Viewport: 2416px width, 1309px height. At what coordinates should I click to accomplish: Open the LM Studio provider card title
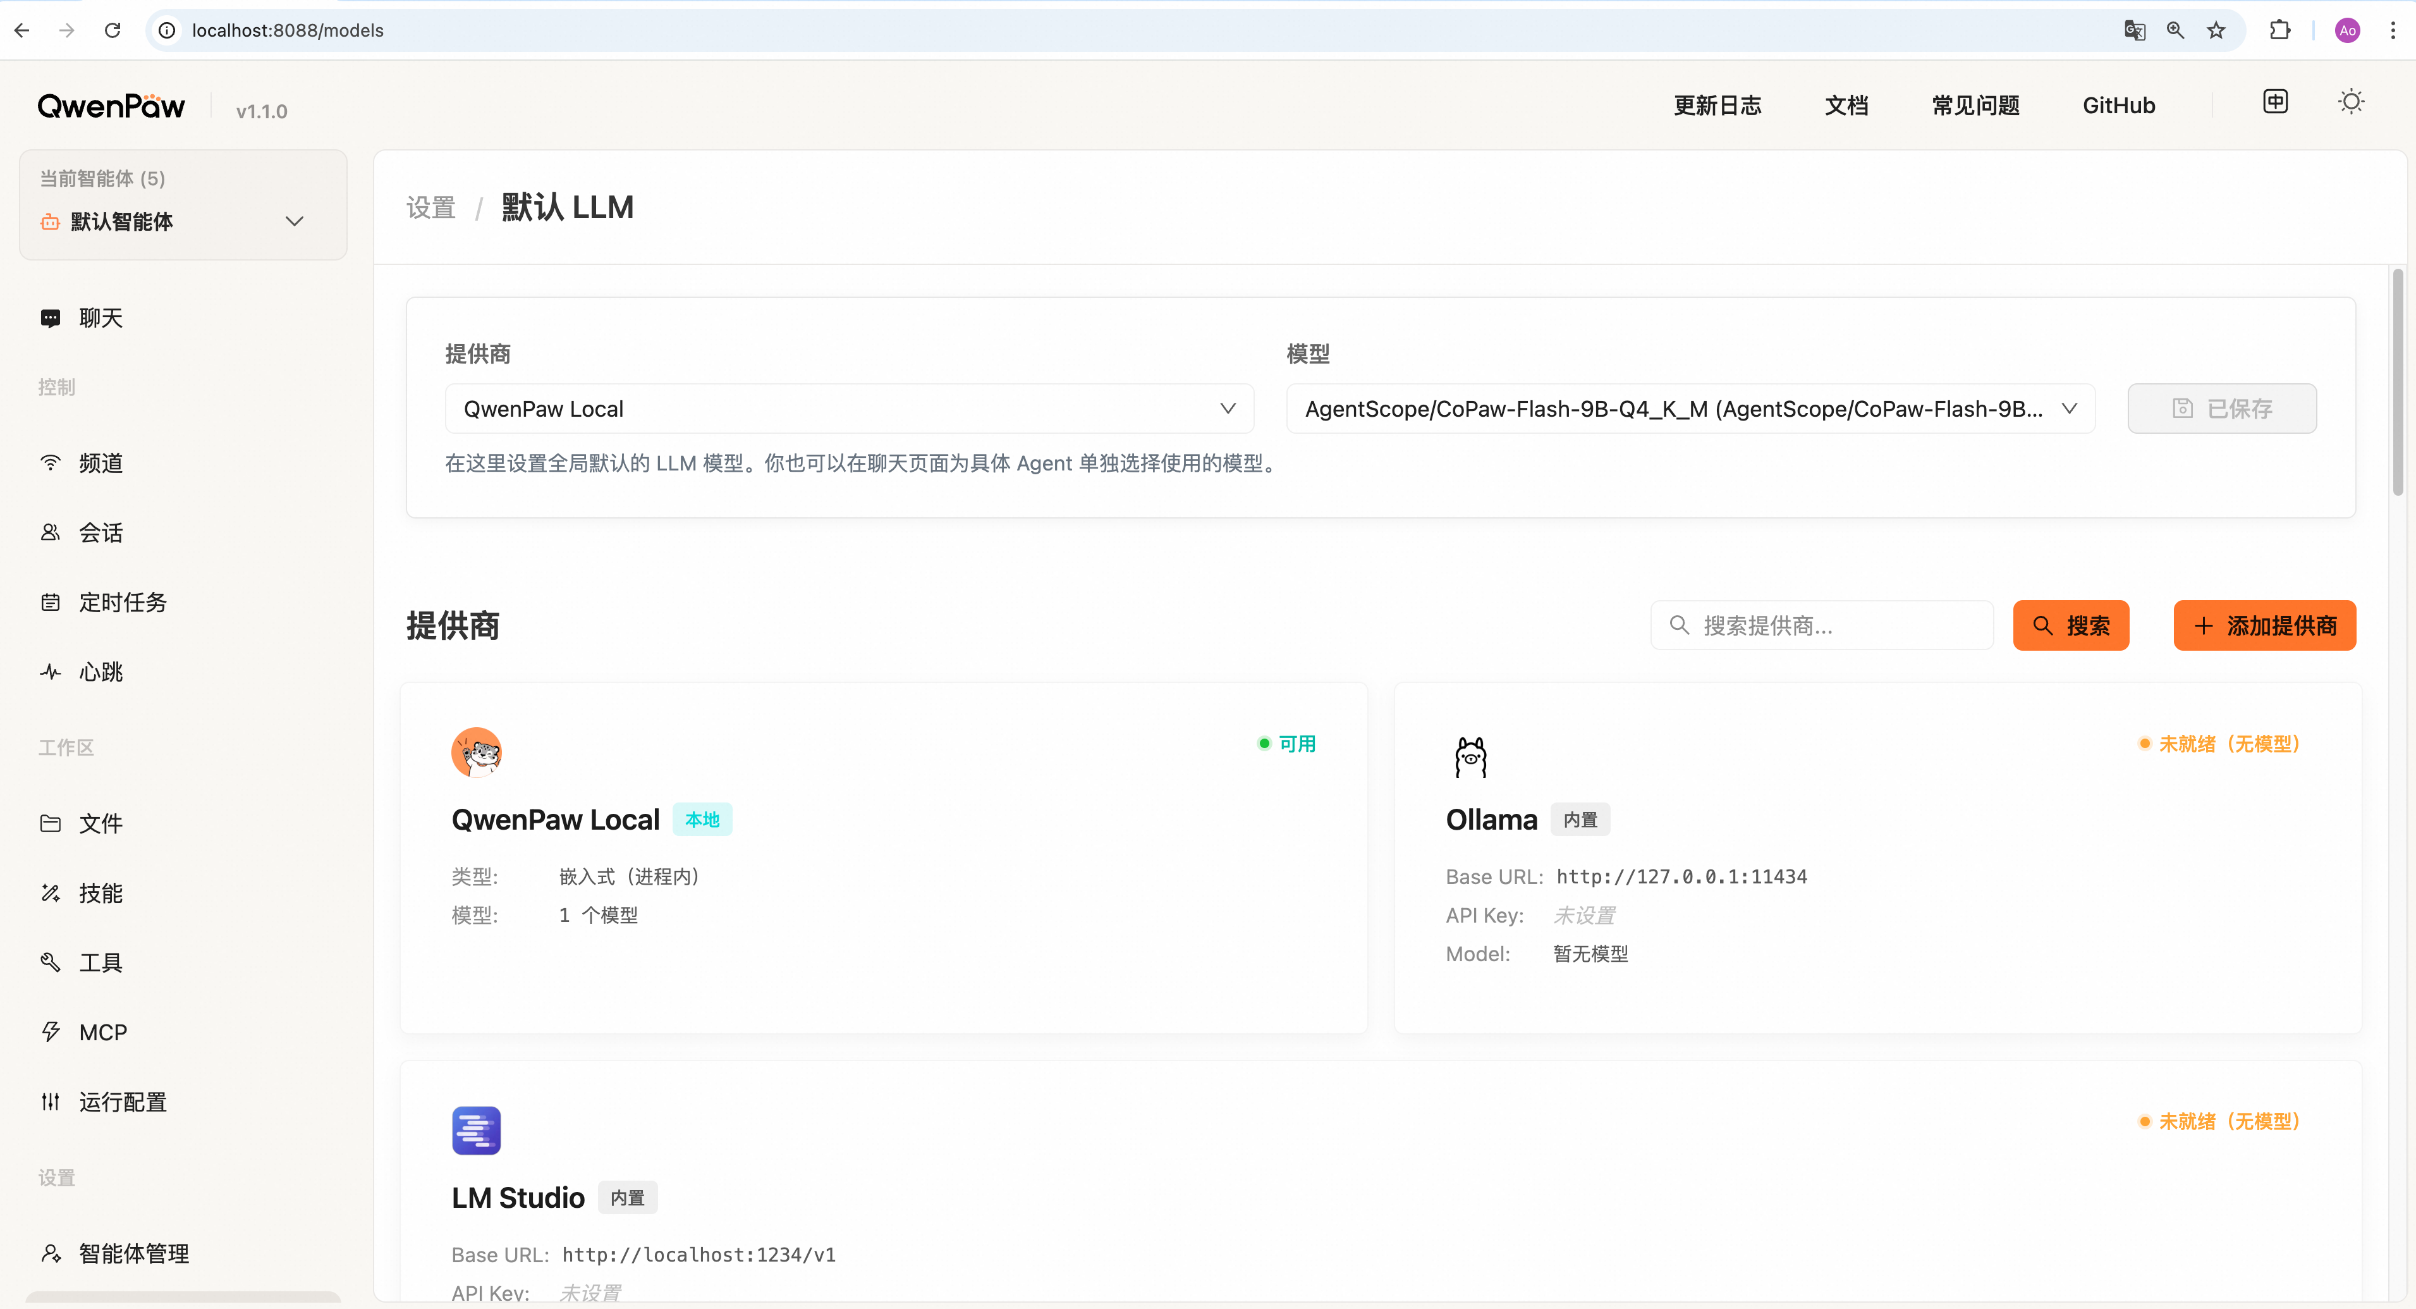[x=518, y=1197]
